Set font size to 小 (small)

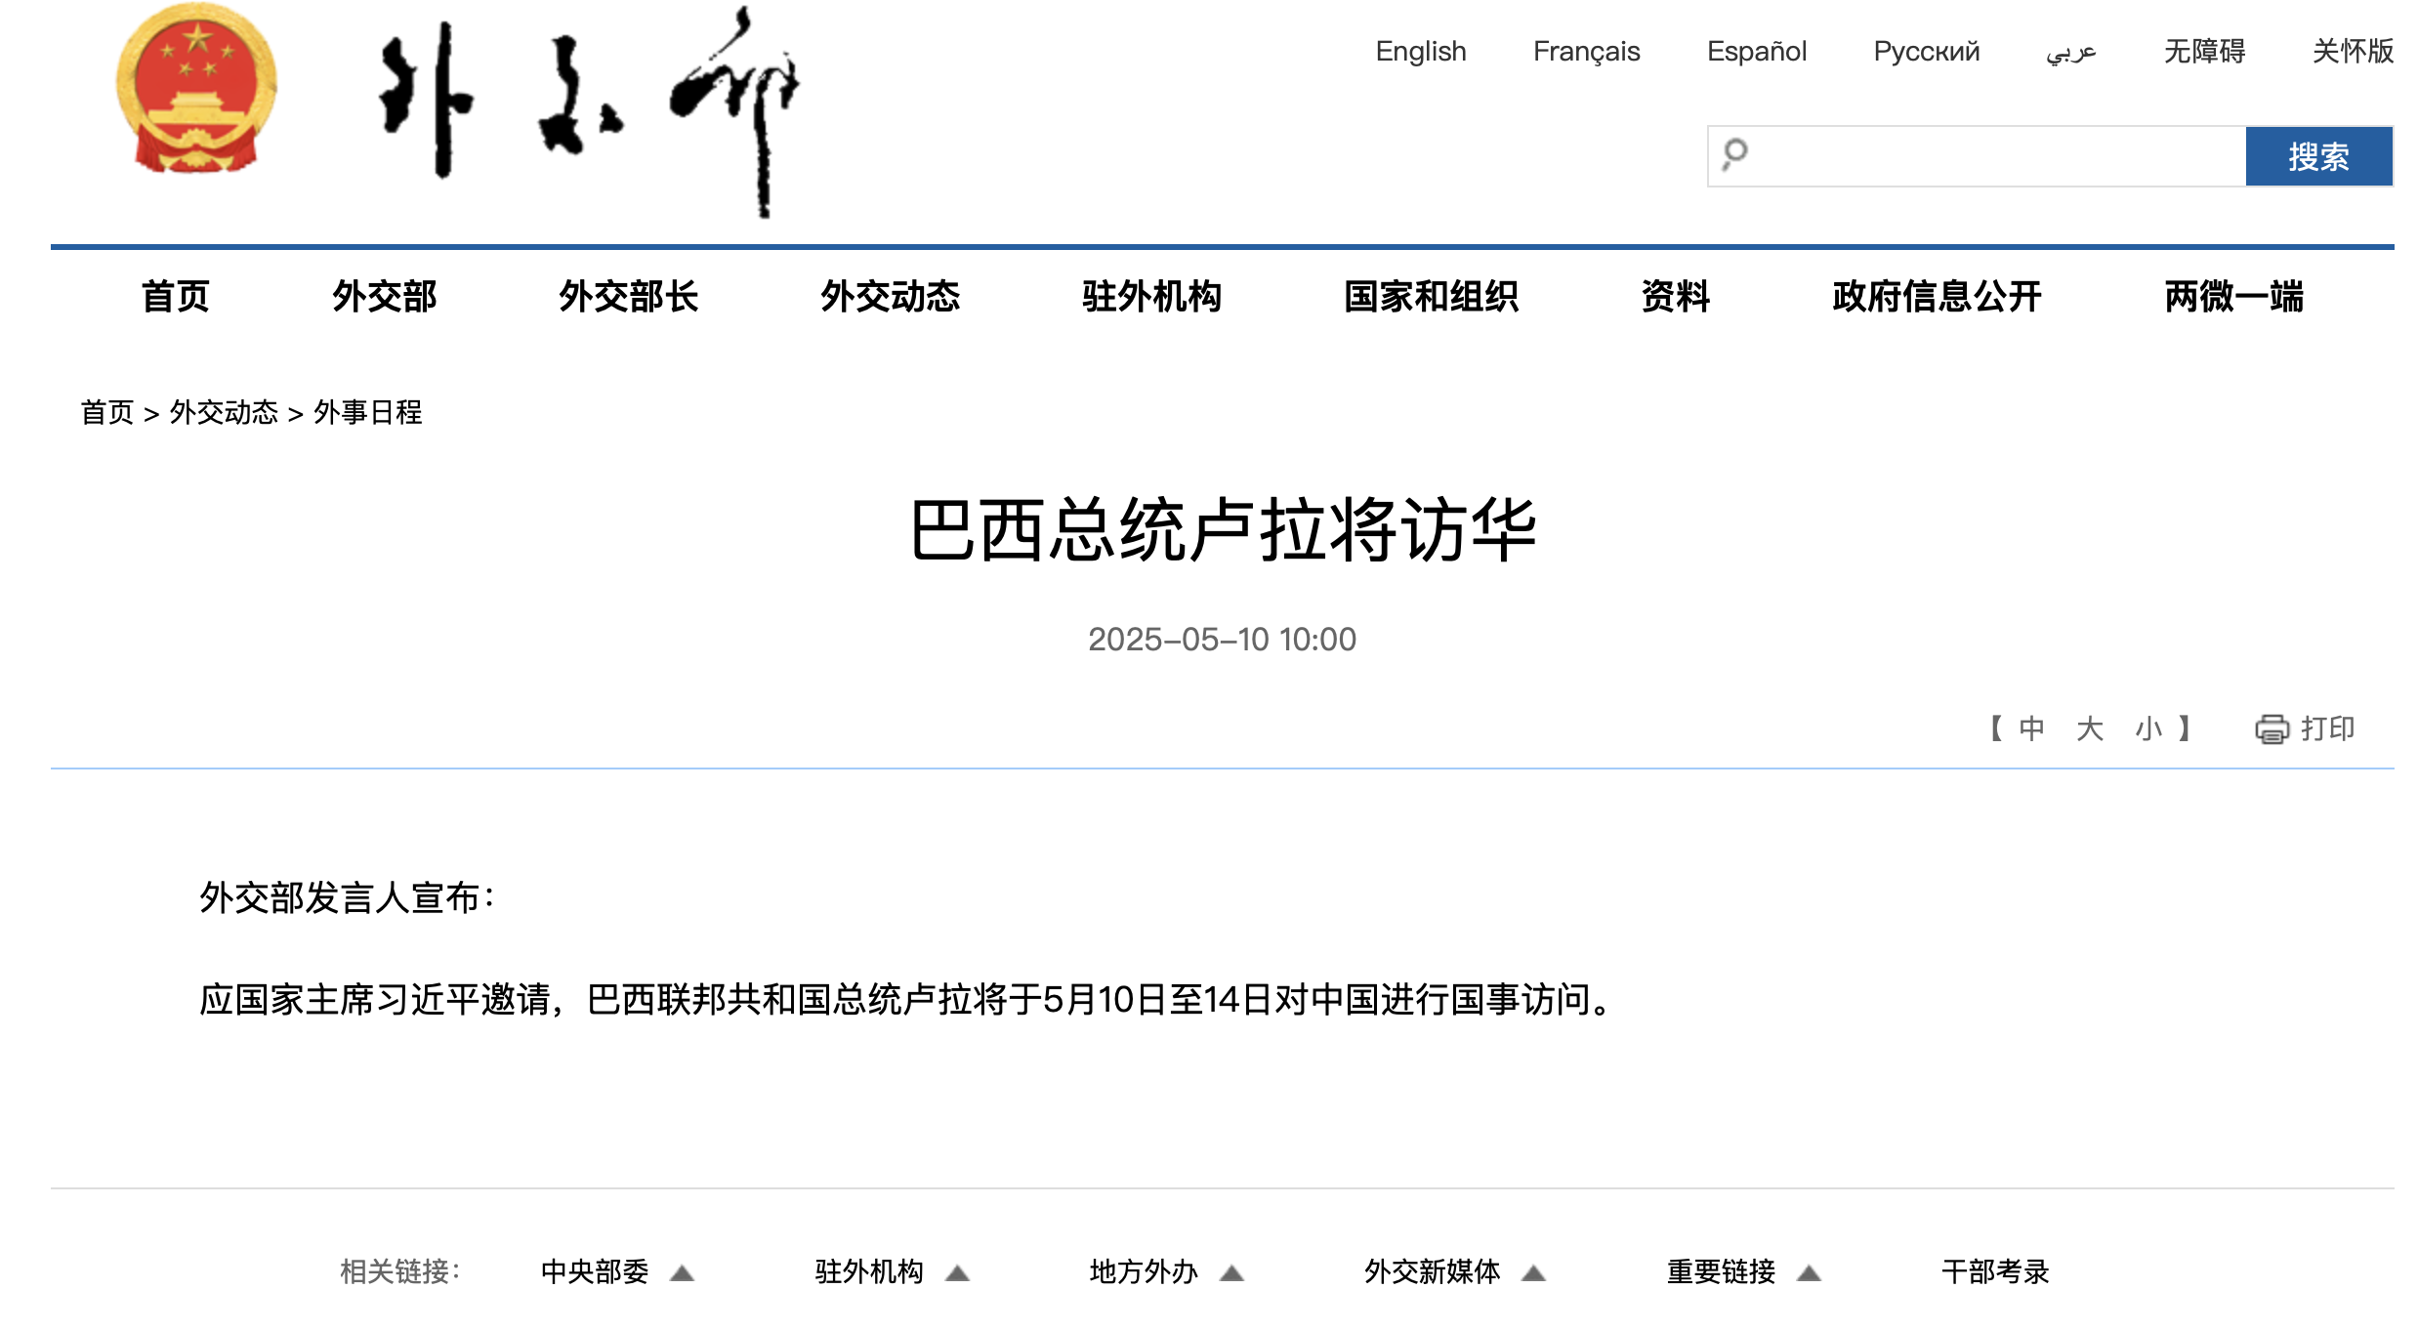point(2147,728)
